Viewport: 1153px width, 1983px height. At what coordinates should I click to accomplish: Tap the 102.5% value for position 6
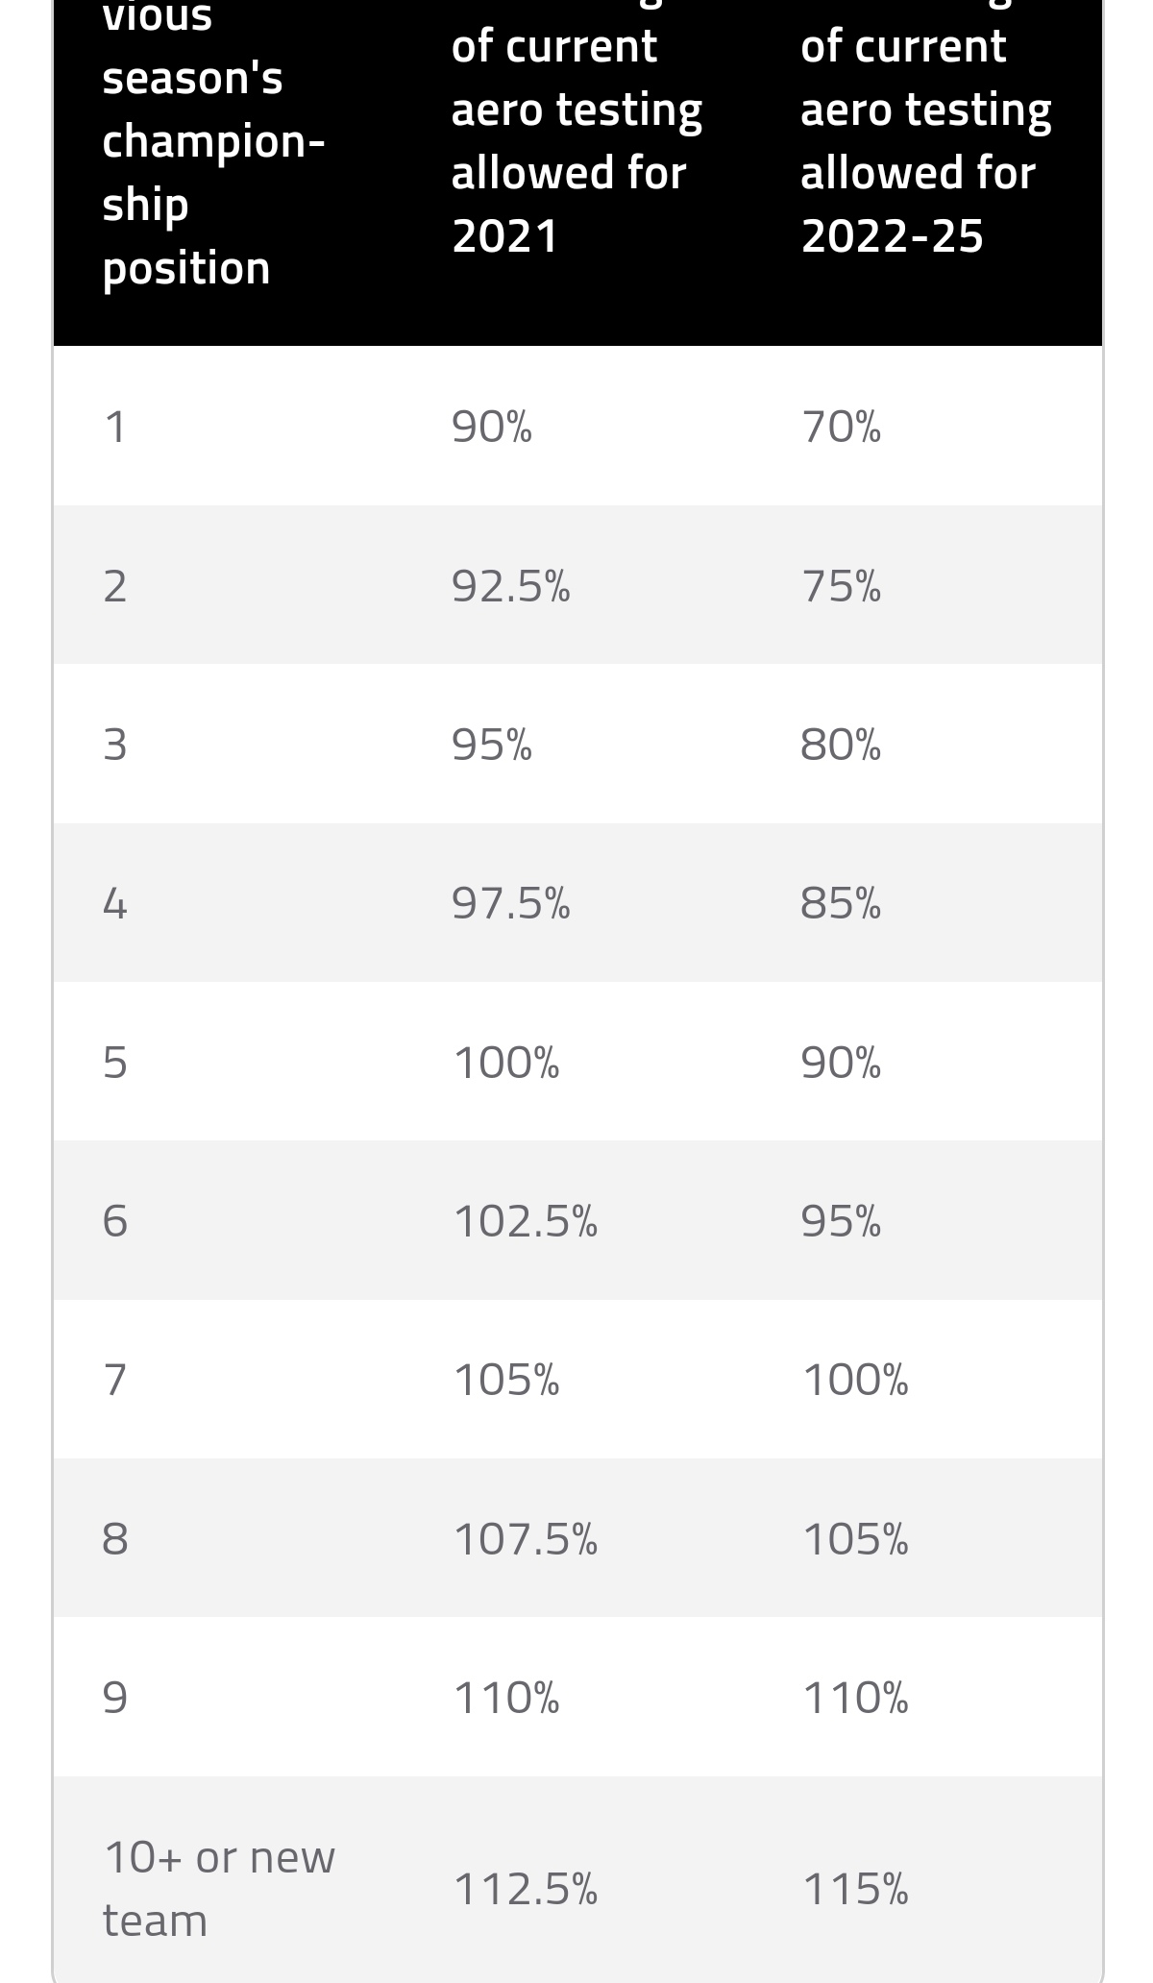[x=525, y=1221]
